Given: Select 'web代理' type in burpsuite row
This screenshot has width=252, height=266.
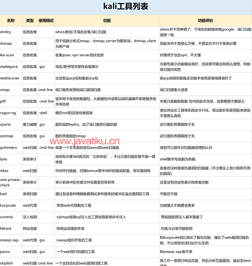Looking at the screenshot, I should point(30,205).
